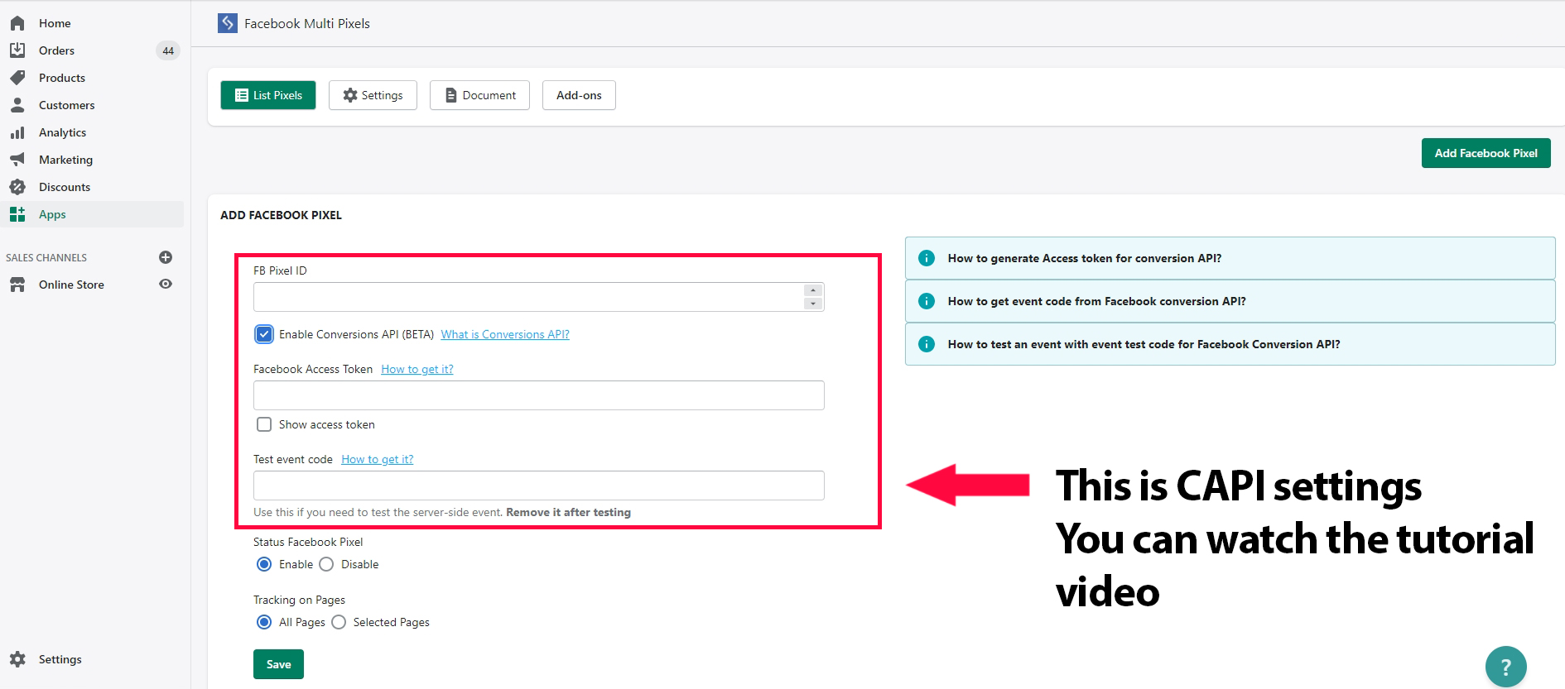The width and height of the screenshot is (1565, 689).
Task: Click the Facebook Multi Pixels app logo
Action: pos(228,23)
